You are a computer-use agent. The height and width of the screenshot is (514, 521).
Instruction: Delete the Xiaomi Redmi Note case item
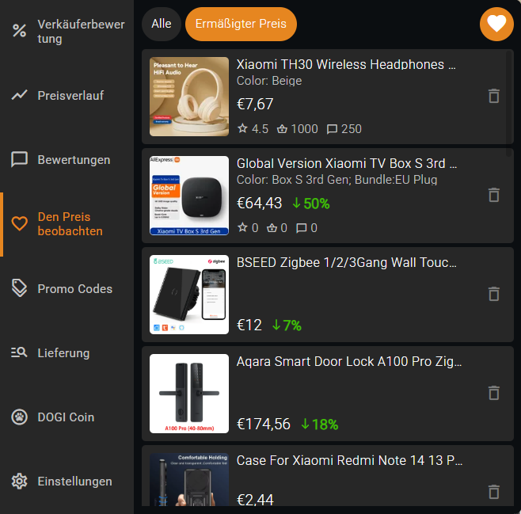pos(494,492)
